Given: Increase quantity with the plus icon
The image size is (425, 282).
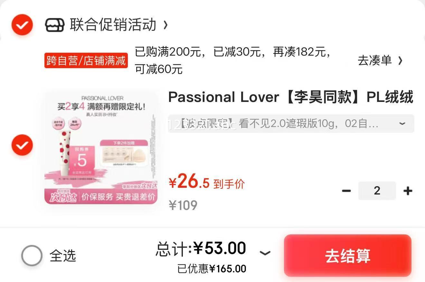Looking at the screenshot, I should (408, 191).
